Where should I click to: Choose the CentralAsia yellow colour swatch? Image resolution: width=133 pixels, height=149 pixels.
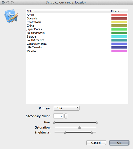click(119, 22)
